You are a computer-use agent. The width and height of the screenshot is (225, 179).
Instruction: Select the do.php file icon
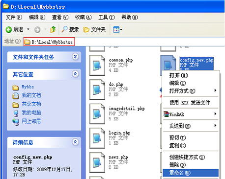click(97, 89)
